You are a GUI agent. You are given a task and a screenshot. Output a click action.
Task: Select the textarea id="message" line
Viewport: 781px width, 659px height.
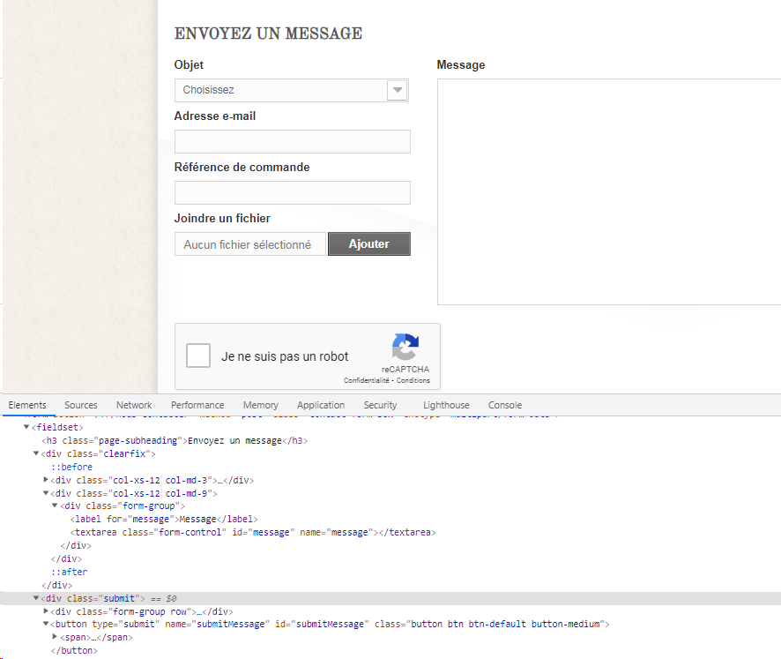point(253,532)
